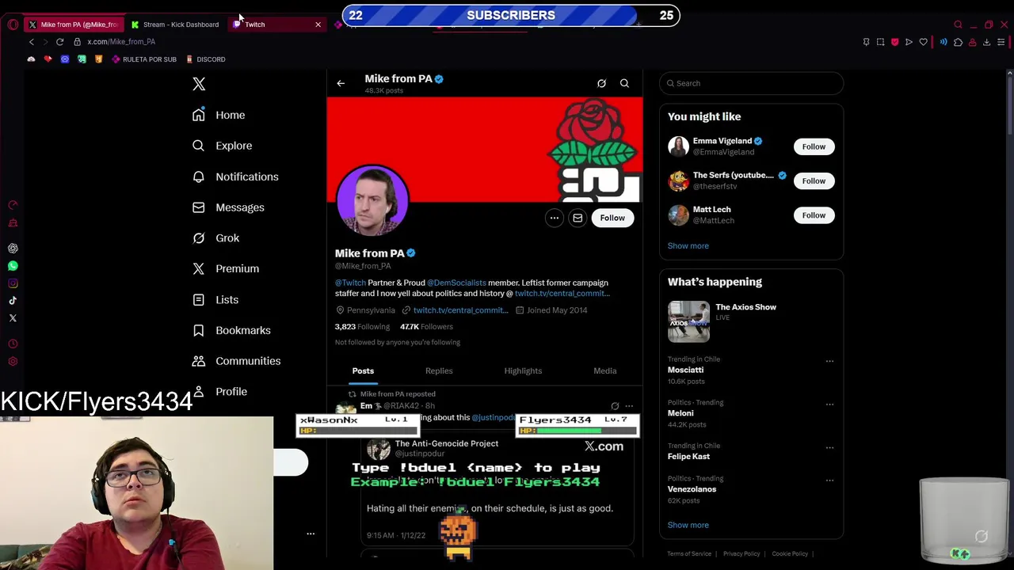The height and width of the screenshot is (570, 1014).
Task: Go to Home in X navigation
Action: [219, 115]
